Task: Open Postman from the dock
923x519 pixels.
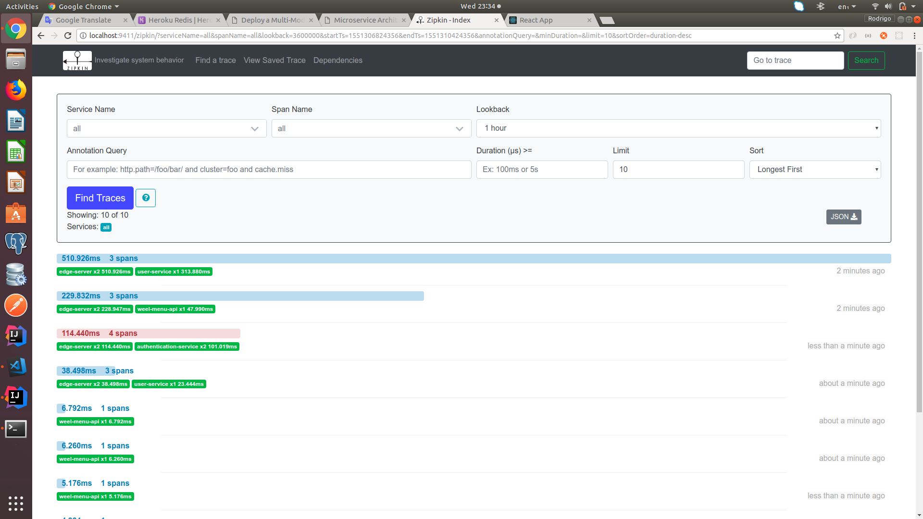Action: point(16,306)
